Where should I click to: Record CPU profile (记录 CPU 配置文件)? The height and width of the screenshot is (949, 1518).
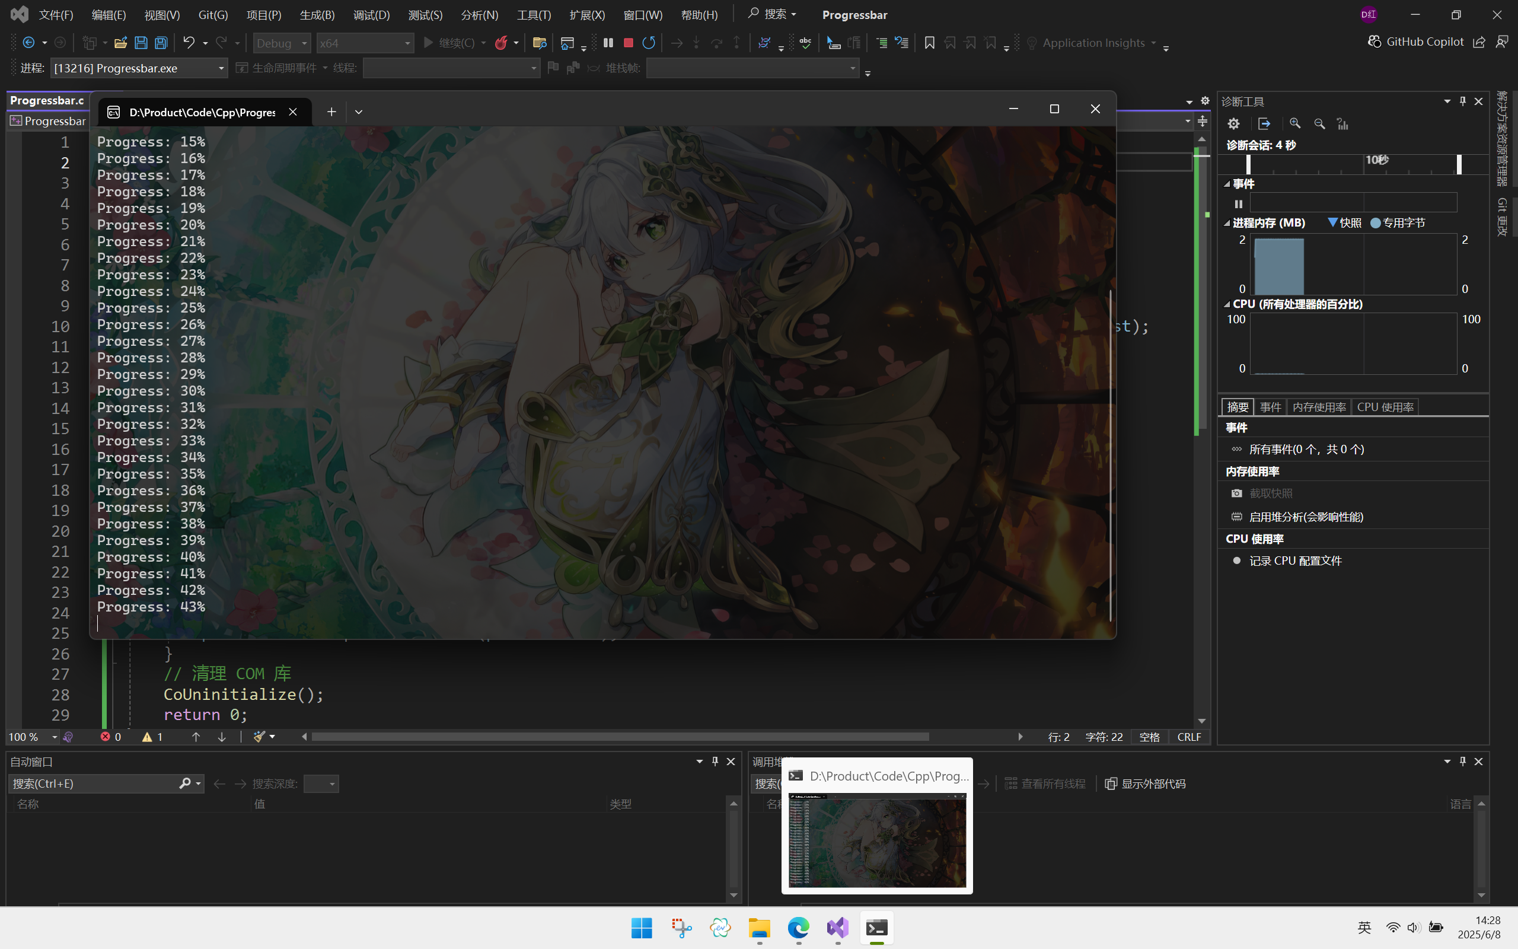click(1287, 561)
